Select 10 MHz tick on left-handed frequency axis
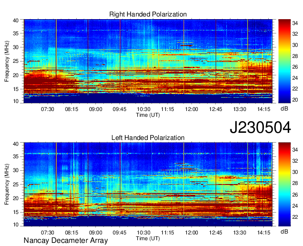The height and width of the screenshot is (246, 303). 16,224
